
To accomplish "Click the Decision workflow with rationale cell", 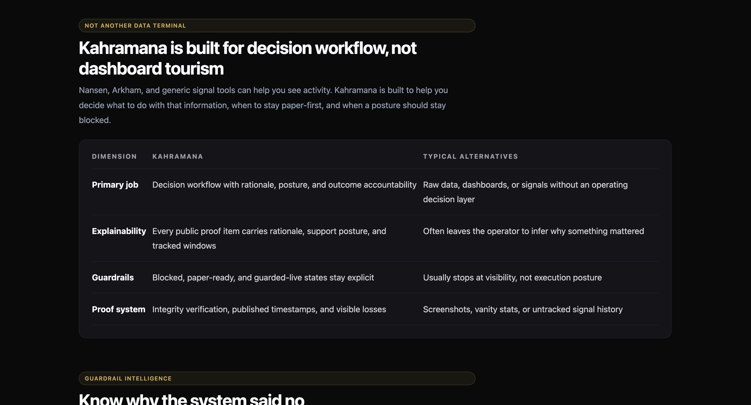I will 284,185.
